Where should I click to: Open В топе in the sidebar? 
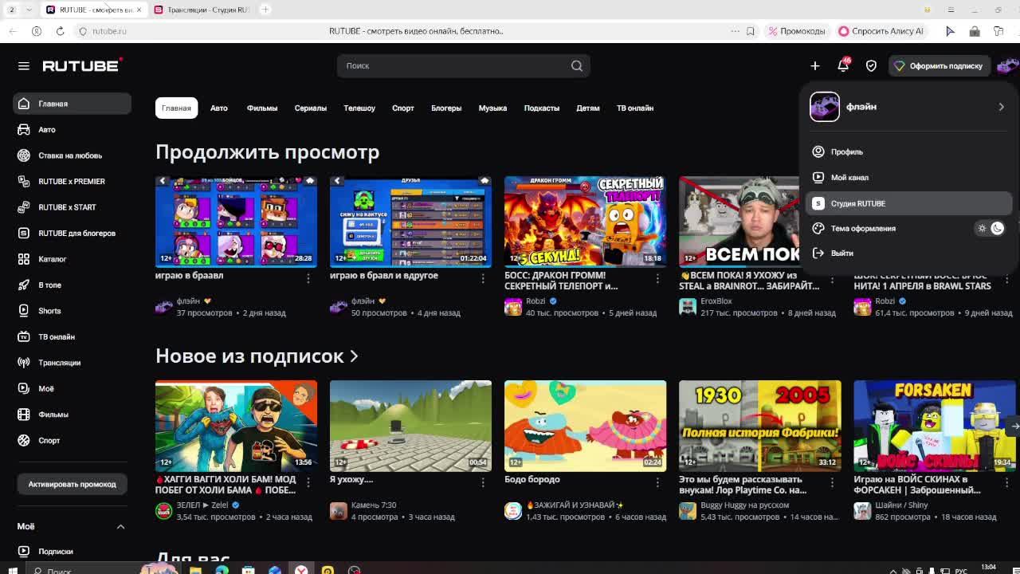pyautogui.click(x=72, y=285)
